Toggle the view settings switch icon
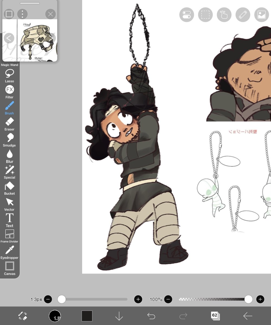Screen dimensions: 271x325 [x=187, y=14]
